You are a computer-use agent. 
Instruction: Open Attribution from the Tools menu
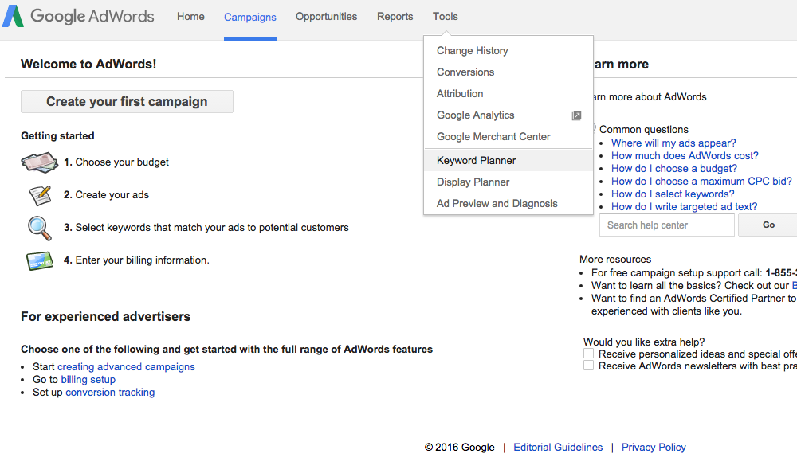point(508,93)
